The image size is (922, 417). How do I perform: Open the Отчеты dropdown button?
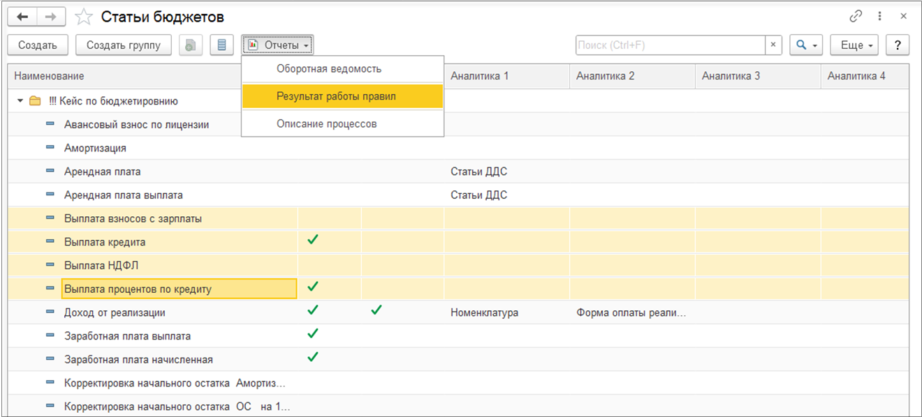point(278,45)
